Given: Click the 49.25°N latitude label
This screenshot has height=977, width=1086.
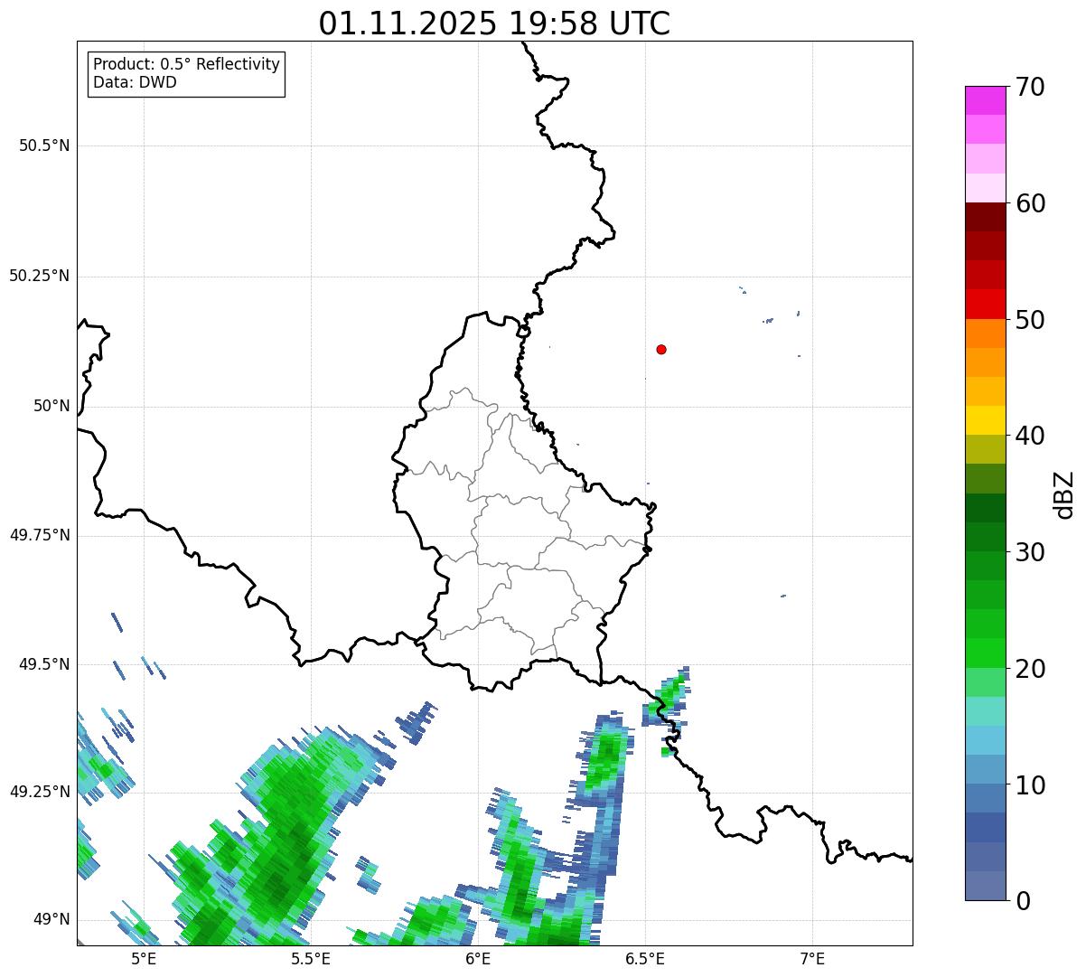Looking at the screenshot, I should click(39, 792).
